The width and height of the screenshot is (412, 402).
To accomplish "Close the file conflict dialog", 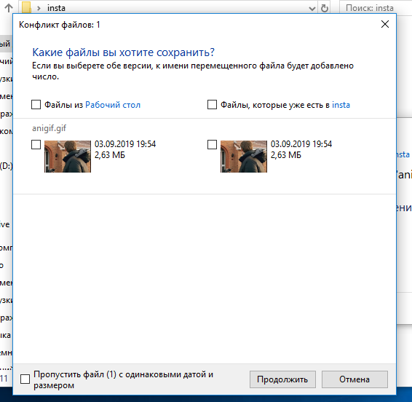I will 384,24.
